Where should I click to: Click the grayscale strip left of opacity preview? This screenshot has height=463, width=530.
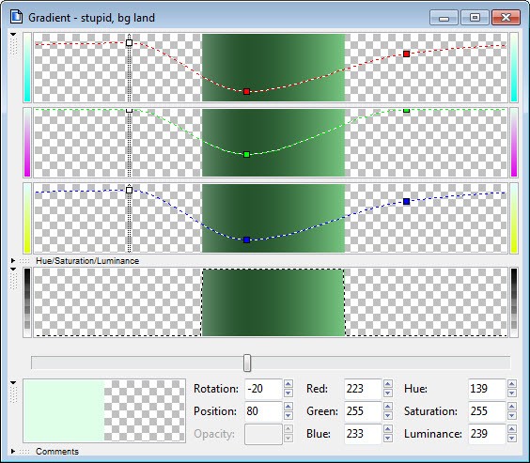(x=27, y=302)
